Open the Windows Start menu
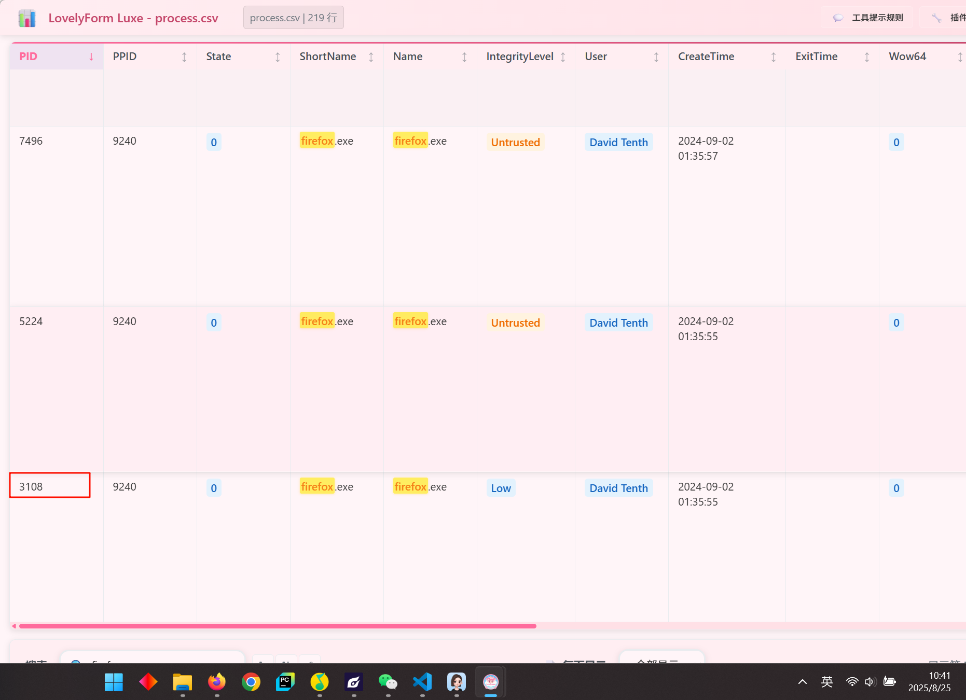Screen dimensions: 966x700 [x=114, y=682]
